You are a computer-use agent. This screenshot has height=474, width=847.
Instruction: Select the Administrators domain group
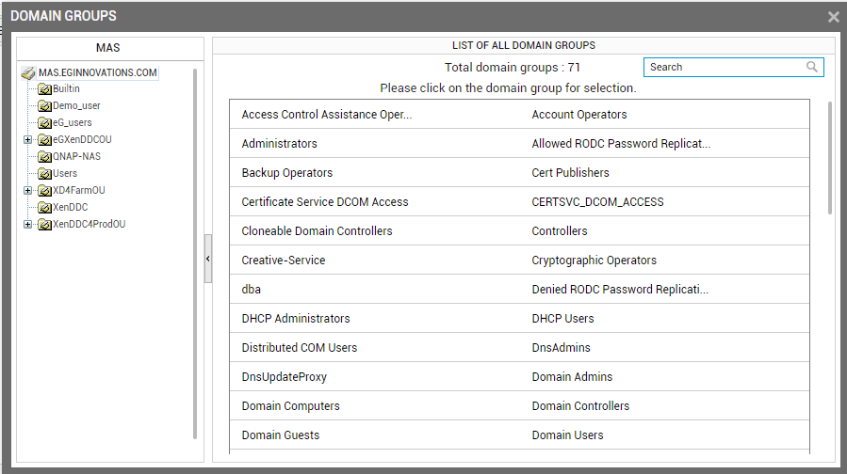coord(279,144)
